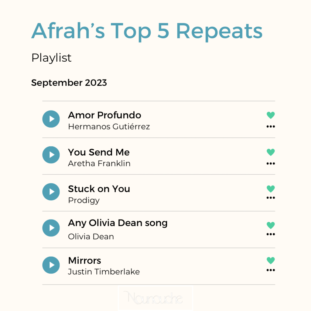Toggle the green heart beside Mirrors
Image resolution: width=311 pixels, height=311 pixels.
click(x=271, y=260)
